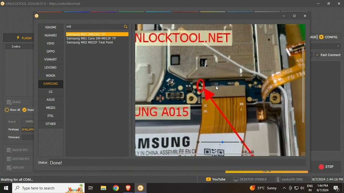Choose the LG brand entry
The image size is (344, 193).
point(51,92)
